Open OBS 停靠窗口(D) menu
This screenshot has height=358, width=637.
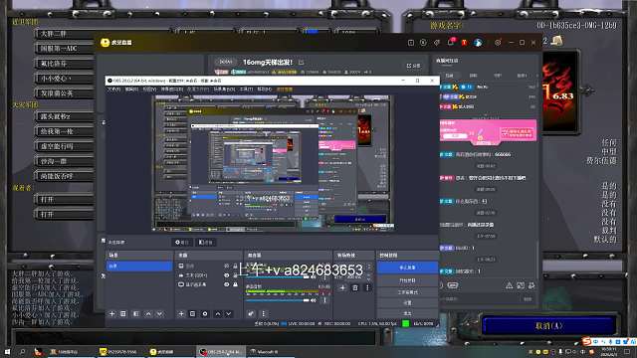point(172,89)
